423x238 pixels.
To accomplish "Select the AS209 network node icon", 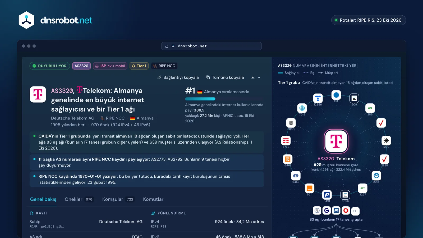I will [x=354, y=98].
